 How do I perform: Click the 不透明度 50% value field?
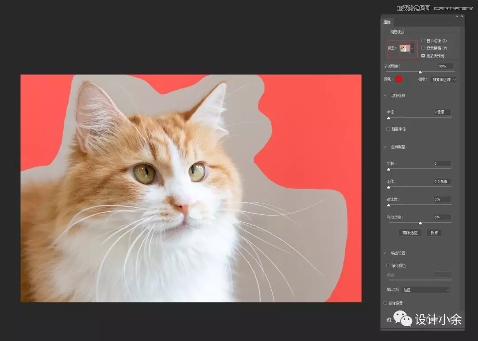click(x=446, y=66)
